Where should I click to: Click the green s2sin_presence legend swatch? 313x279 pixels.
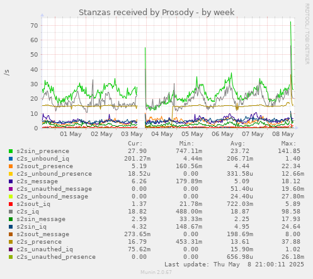tap(11, 151)
